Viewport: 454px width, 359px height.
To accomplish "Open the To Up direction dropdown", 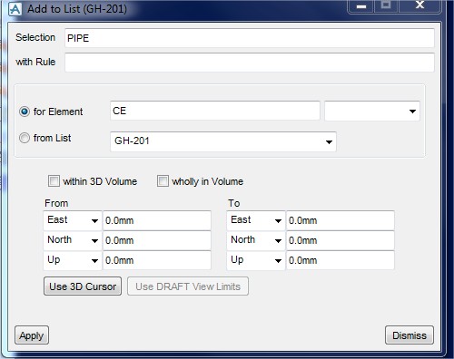I will coord(256,260).
